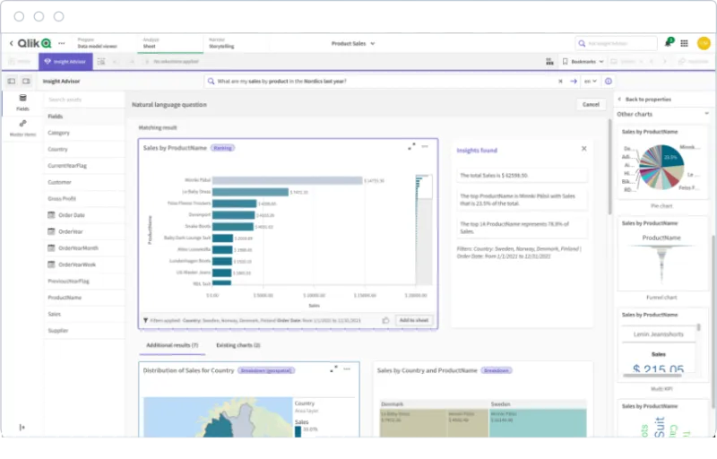The height and width of the screenshot is (459, 717).
Task: Click the Ranking tag on the chart title
Action: coord(222,148)
